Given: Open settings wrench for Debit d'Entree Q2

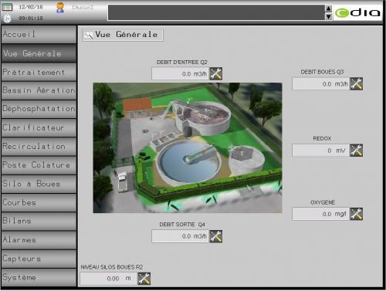Looking at the screenshot, I should 216,73.
